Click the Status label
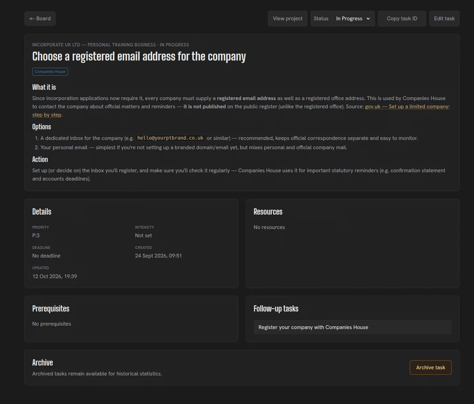The width and height of the screenshot is (474, 404). pyautogui.click(x=321, y=19)
